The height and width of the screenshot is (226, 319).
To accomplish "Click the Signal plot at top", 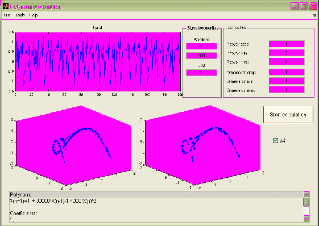I will coord(98,62).
